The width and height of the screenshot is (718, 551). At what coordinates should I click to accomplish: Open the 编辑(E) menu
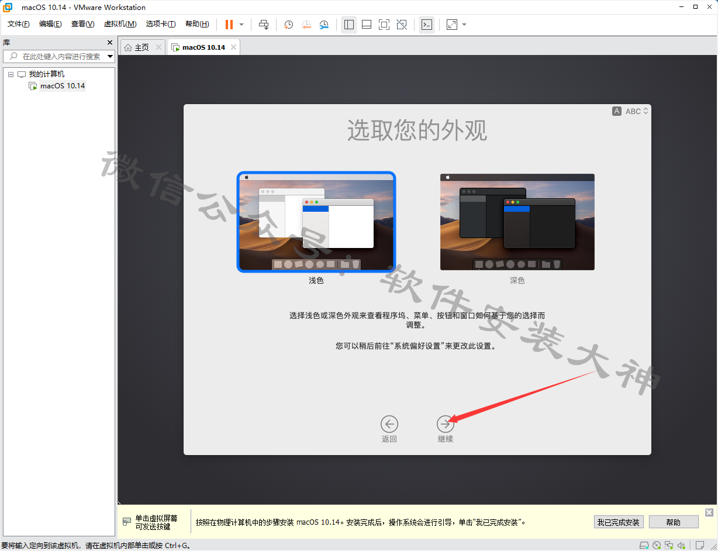pos(50,24)
